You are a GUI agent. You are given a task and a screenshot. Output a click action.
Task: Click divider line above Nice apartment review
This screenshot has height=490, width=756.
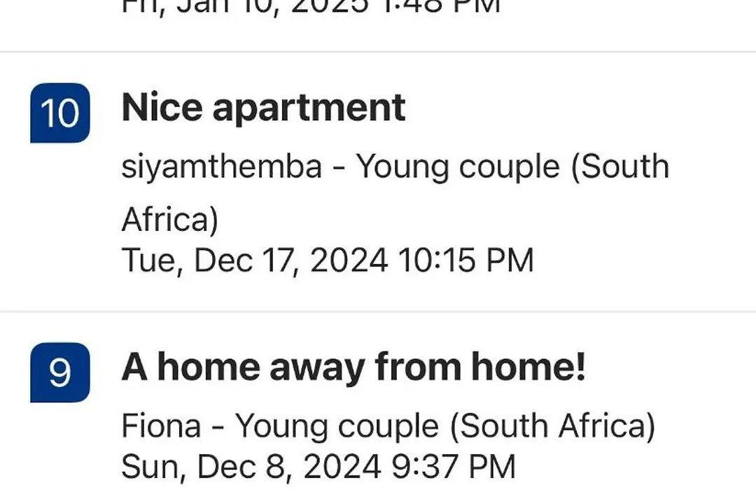click(378, 51)
